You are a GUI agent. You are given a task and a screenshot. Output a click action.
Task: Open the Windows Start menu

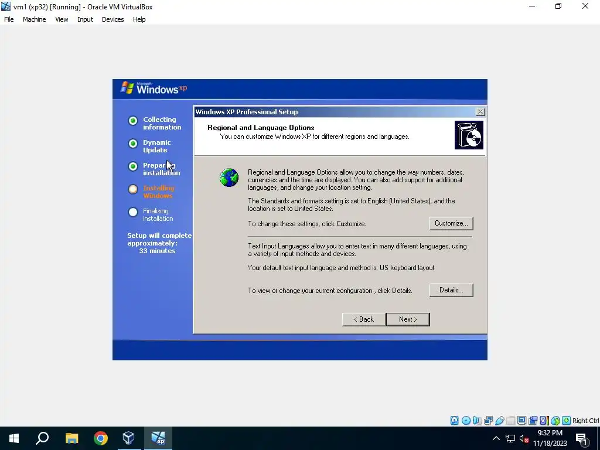14,438
